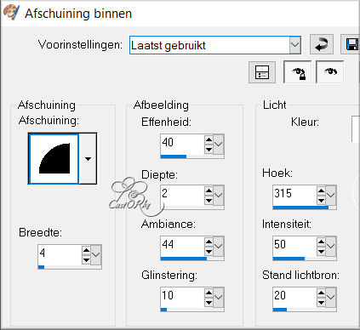Expand the Hoek value dropdown arrow
This screenshot has height=330, width=360.
pos(330,195)
